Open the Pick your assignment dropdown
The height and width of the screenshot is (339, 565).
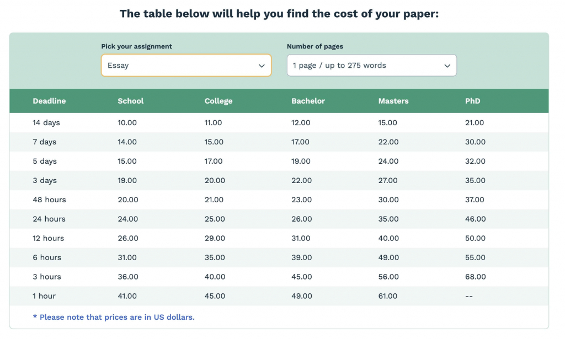click(x=185, y=65)
